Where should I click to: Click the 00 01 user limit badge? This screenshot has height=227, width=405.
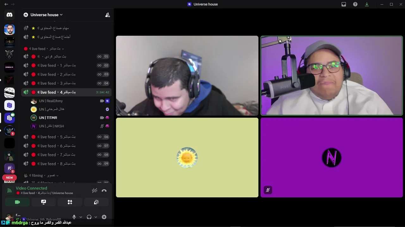[x=103, y=56]
